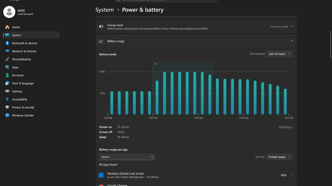Click the last battery bar near 1:00 PM

[x=285, y=102]
